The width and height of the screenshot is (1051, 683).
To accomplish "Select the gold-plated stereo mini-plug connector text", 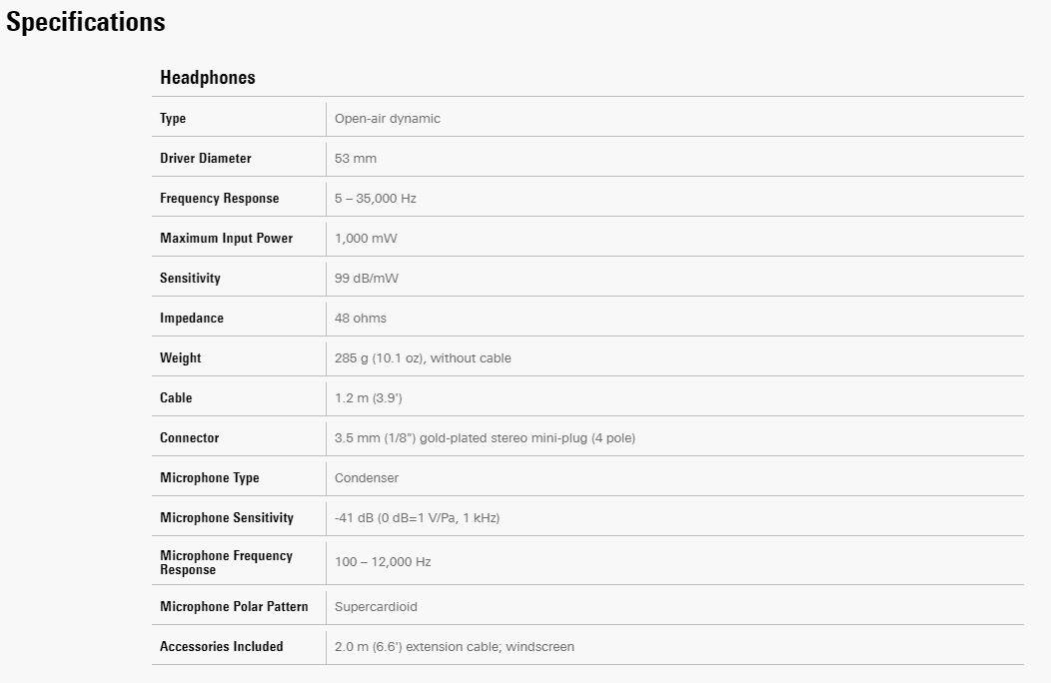I will (485, 438).
